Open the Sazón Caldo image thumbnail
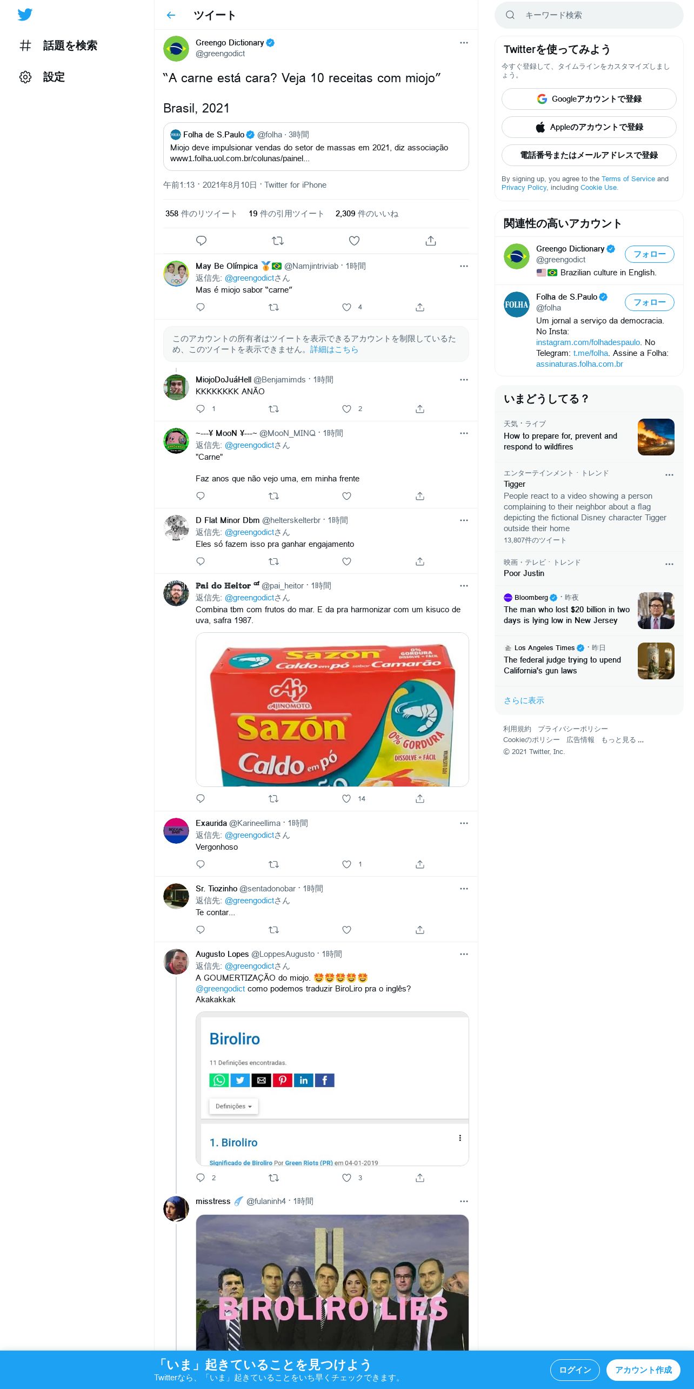This screenshot has height=1389, width=694. (x=332, y=710)
